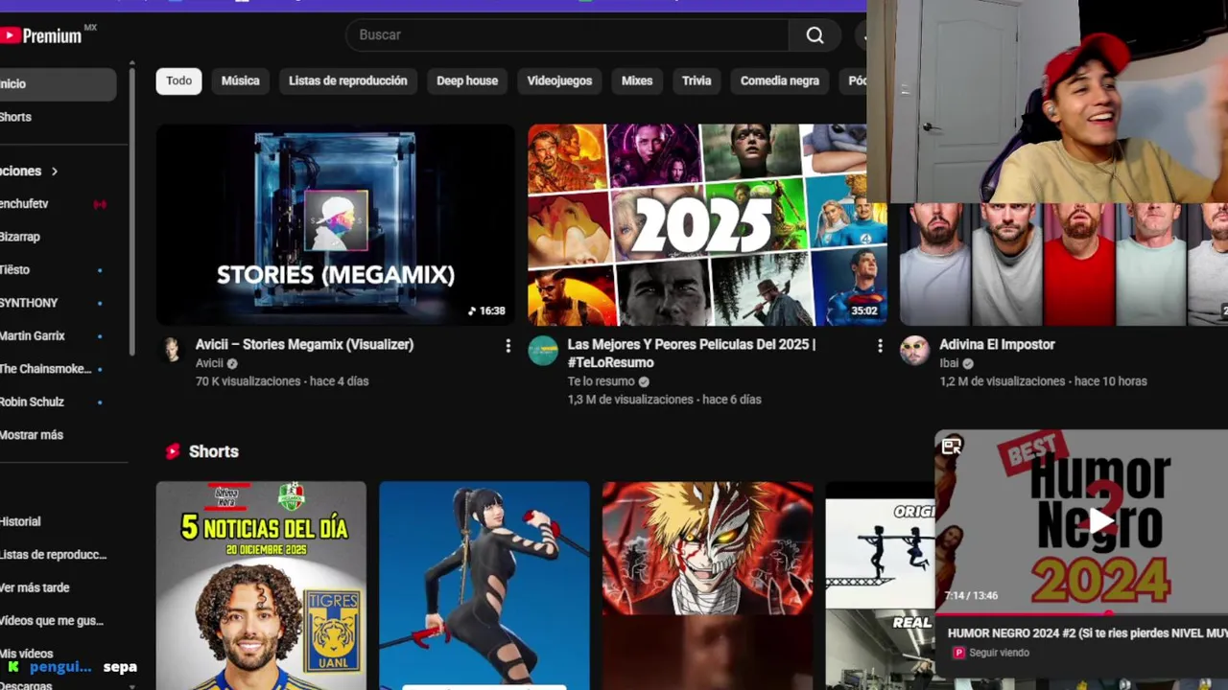Select the Listas de reproducción chip

point(348,81)
